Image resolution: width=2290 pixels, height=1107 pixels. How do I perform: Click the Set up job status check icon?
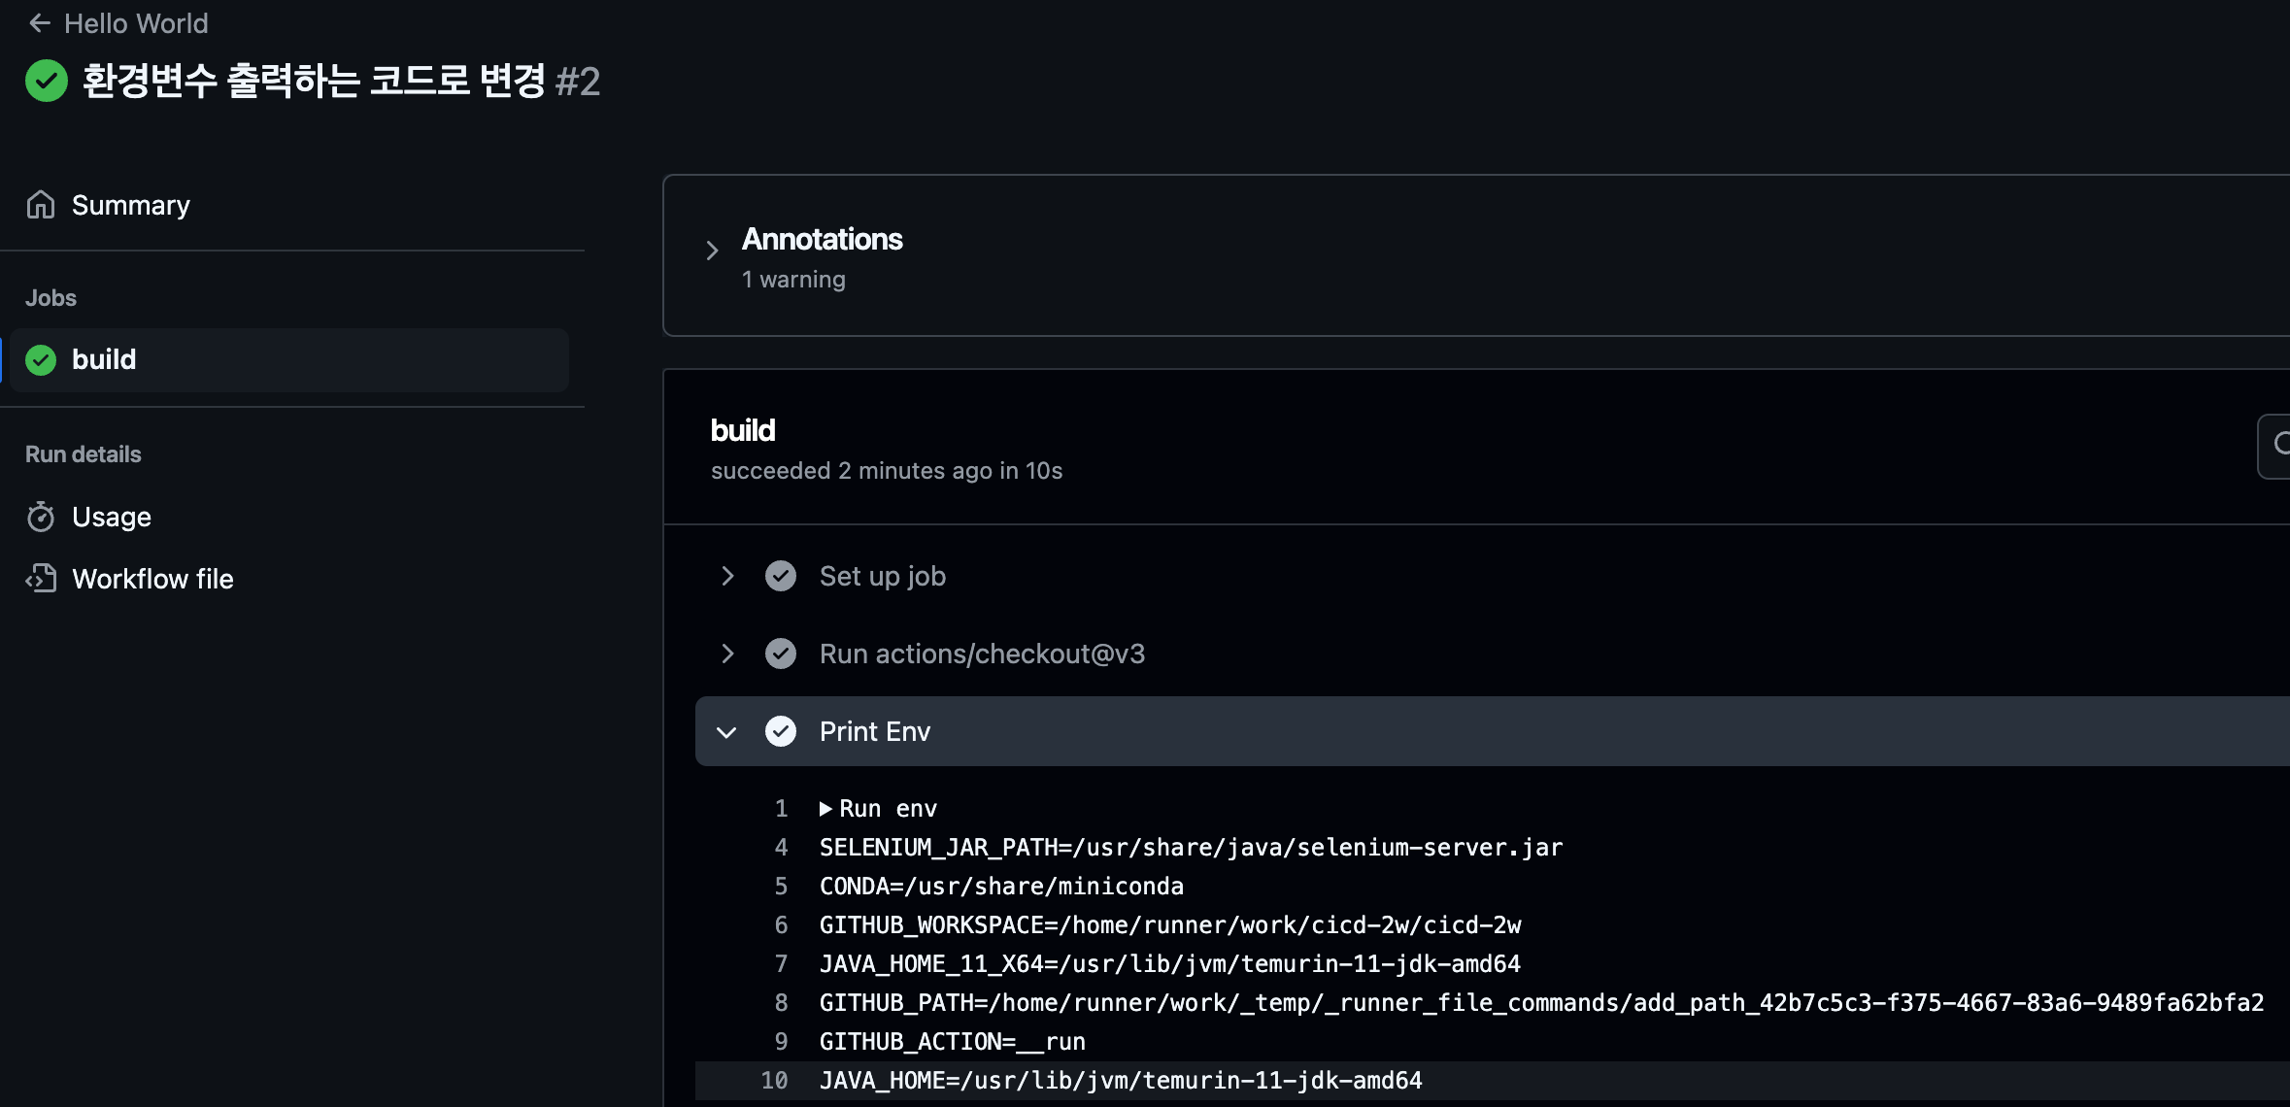click(x=781, y=576)
